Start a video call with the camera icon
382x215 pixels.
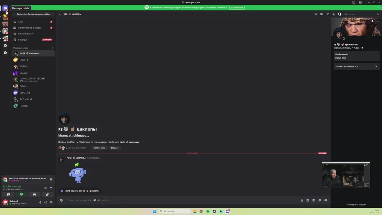click(322, 14)
